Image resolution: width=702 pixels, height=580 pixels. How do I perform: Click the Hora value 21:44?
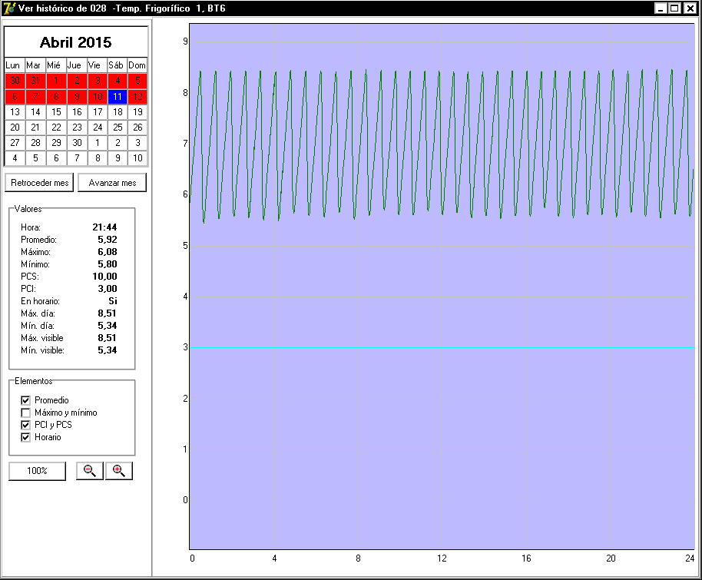104,227
